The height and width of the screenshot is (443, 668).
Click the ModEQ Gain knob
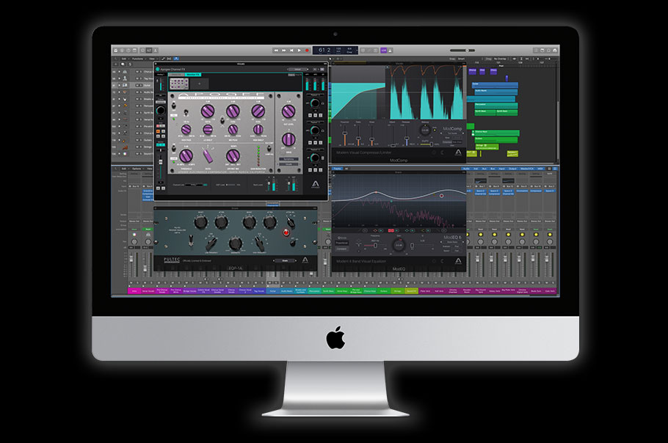pyautogui.click(x=399, y=246)
